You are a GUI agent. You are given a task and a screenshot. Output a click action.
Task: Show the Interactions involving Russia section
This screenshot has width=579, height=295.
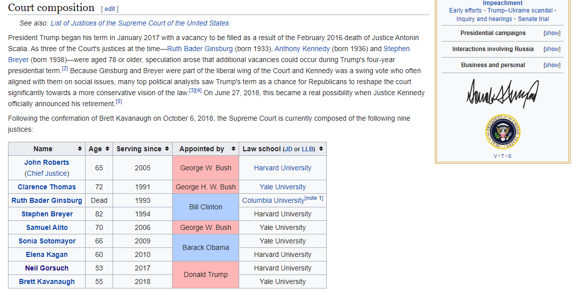tap(551, 49)
